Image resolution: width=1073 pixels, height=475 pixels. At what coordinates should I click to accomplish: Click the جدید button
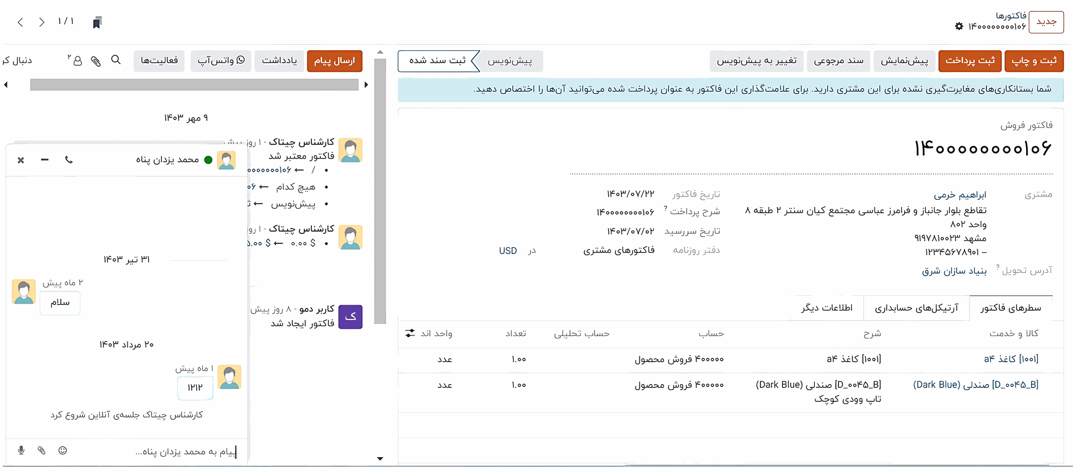point(1046,22)
